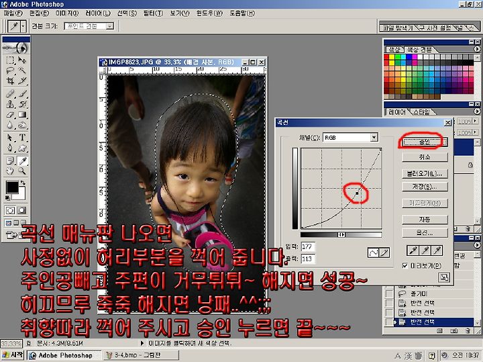Image resolution: width=483 pixels, height=362 pixels.
Task: Toggle the 미리보기(P) preview checkbox
Action: point(405,265)
